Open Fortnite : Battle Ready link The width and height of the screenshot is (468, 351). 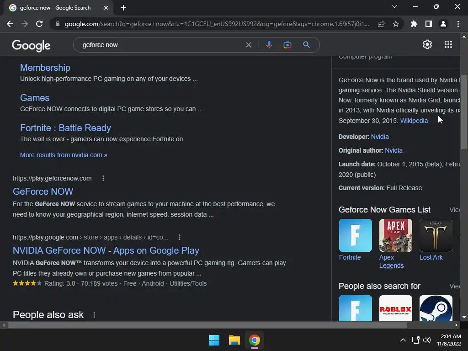65,128
